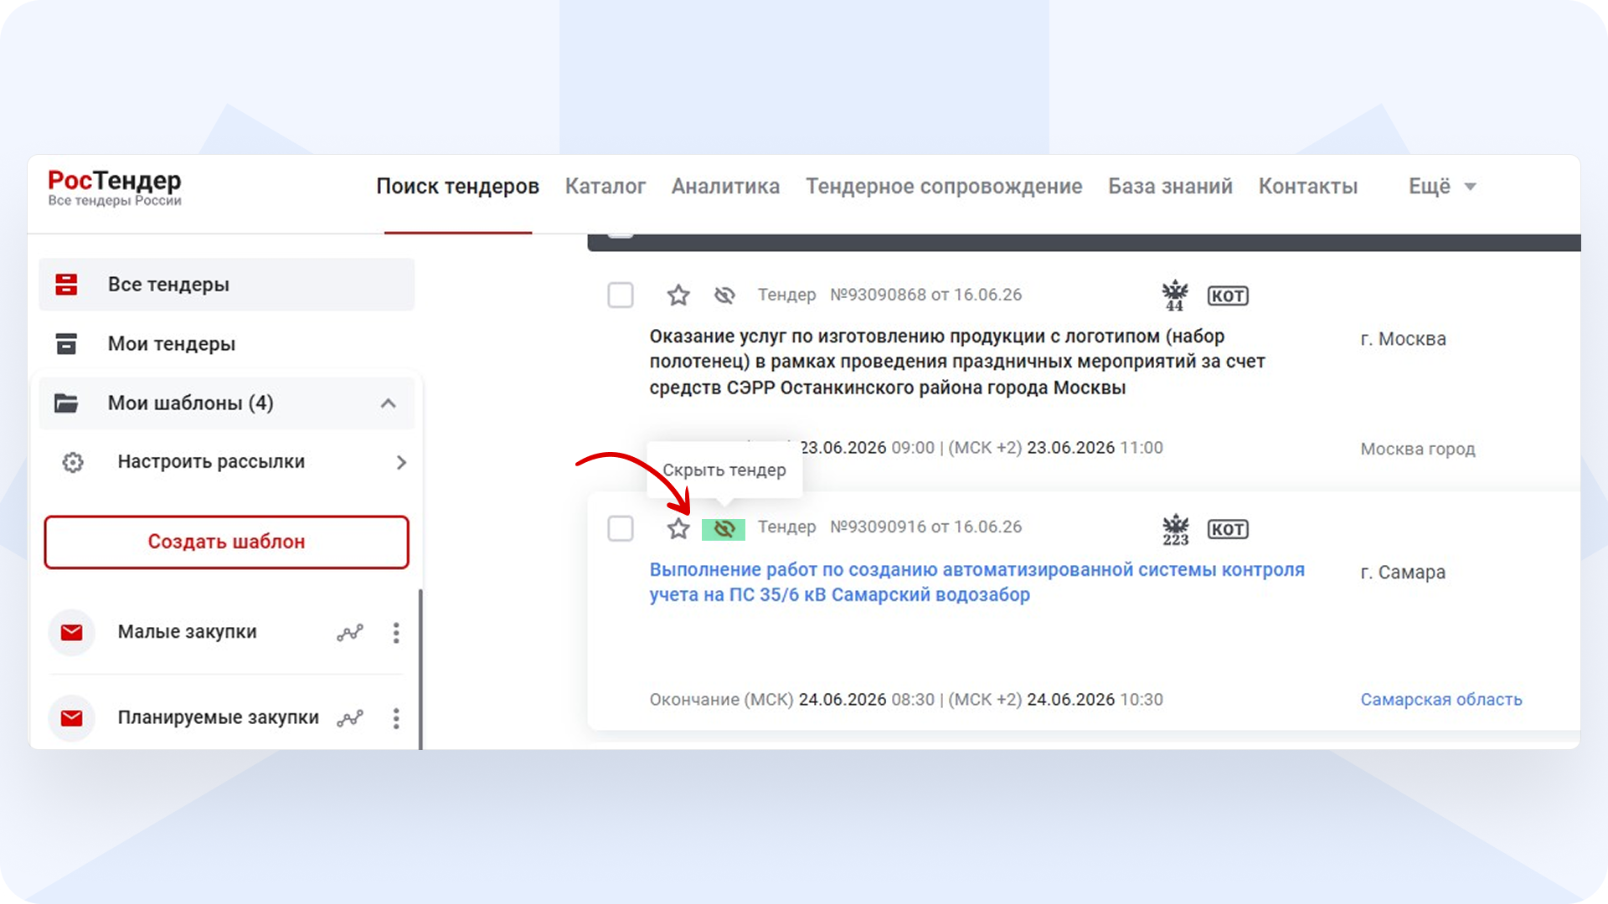Click the red list icon beside Все тендеры
This screenshot has height=904, width=1608.
(66, 285)
